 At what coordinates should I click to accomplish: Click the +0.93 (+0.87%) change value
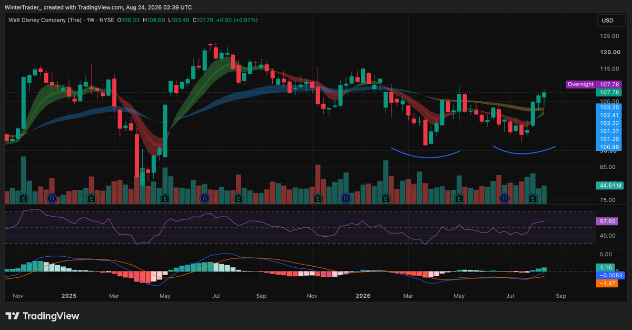[236, 20]
